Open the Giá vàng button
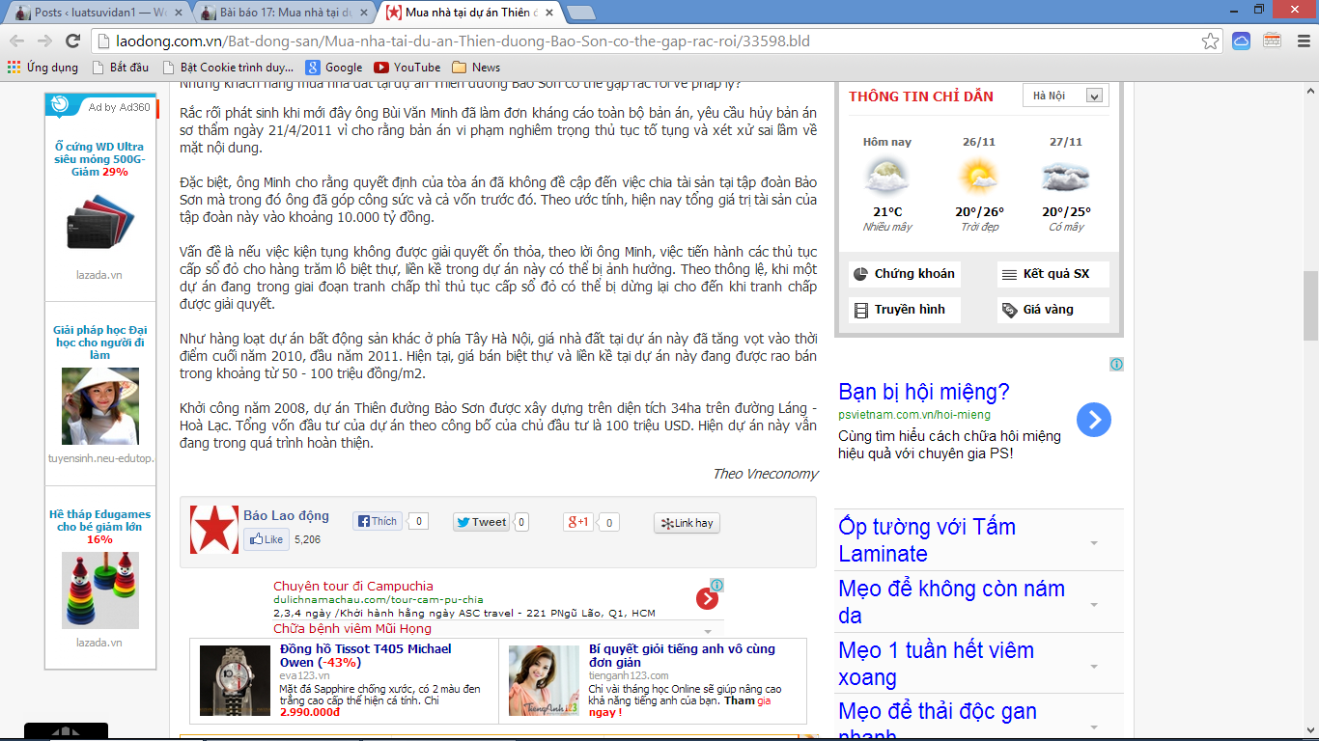The height and width of the screenshot is (741, 1319). (1052, 310)
